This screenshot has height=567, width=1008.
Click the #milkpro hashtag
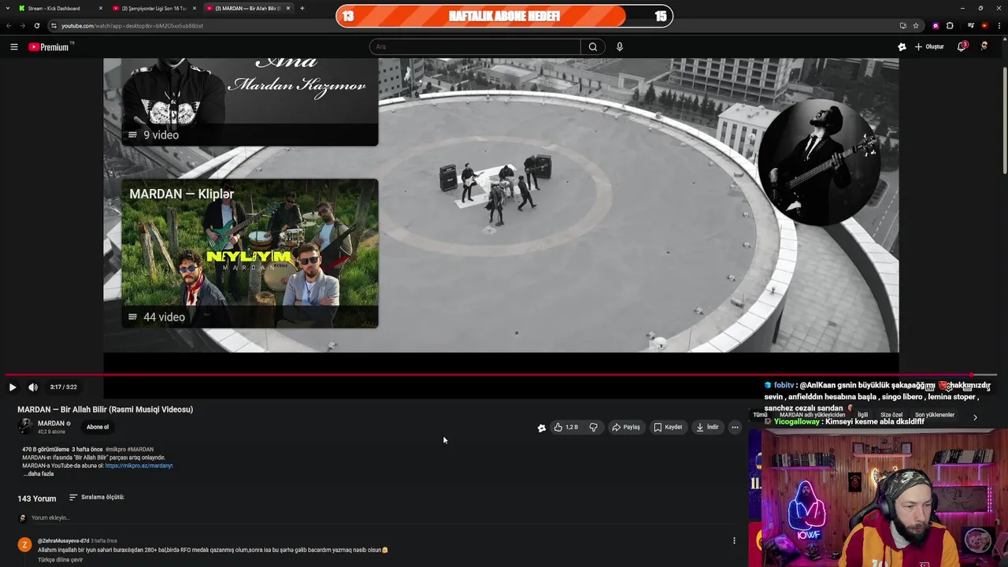115,450
